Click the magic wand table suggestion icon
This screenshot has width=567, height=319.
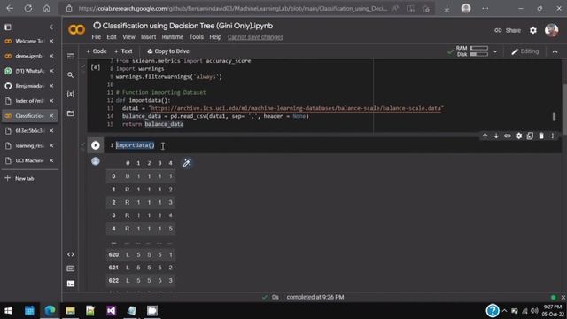[187, 163]
